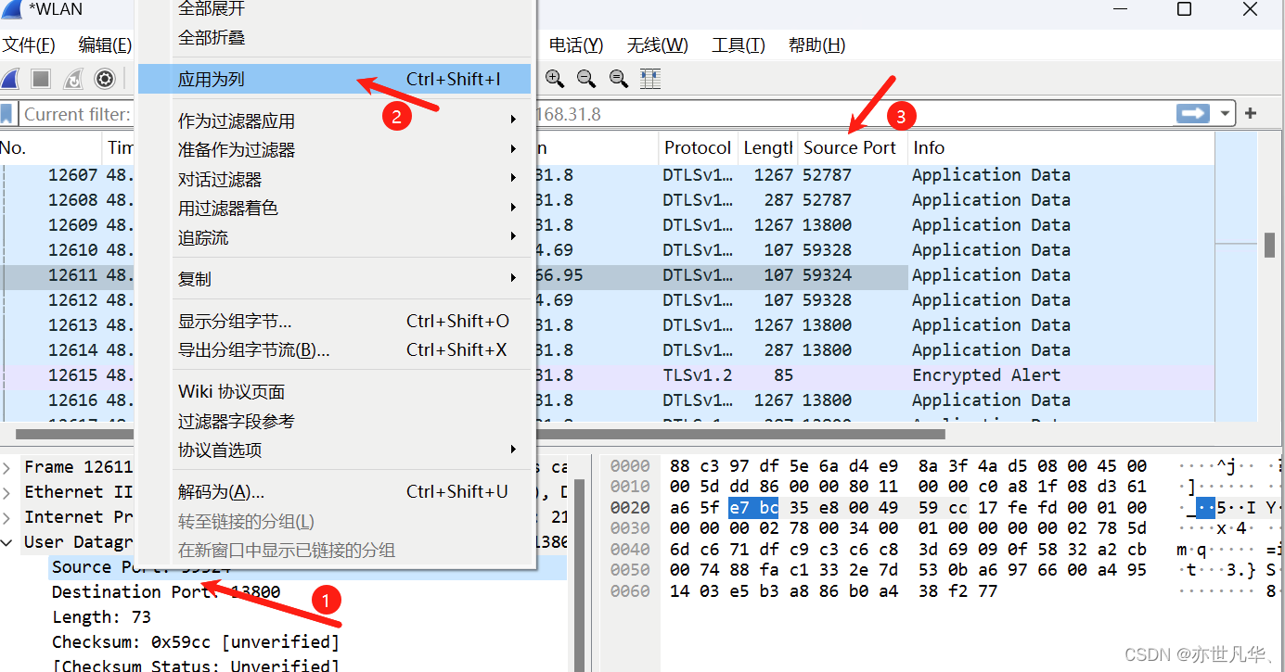
Task: Open the 电话(Y) menu
Action: click(576, 45)
